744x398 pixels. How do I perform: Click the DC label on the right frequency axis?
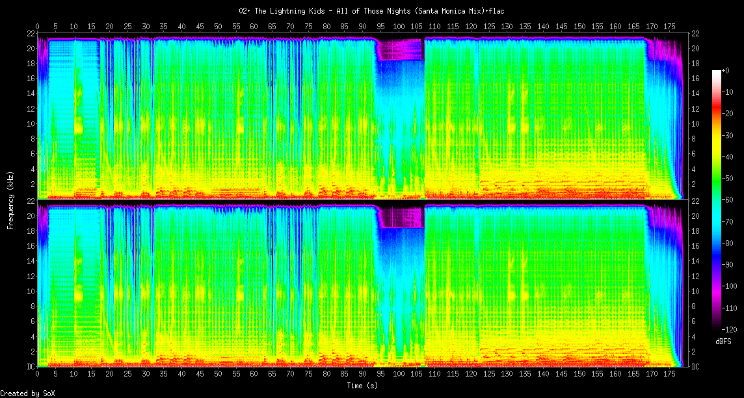click(x=695, y=366)
